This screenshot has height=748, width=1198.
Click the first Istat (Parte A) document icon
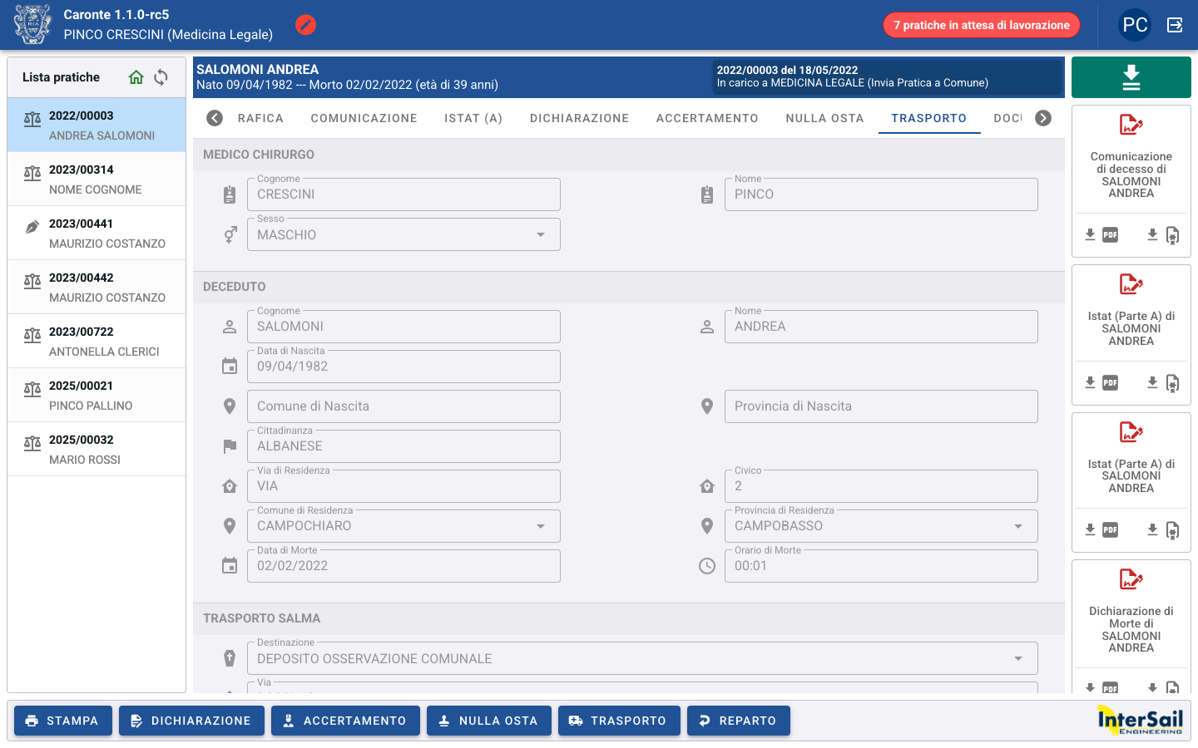pos(1131,285)
